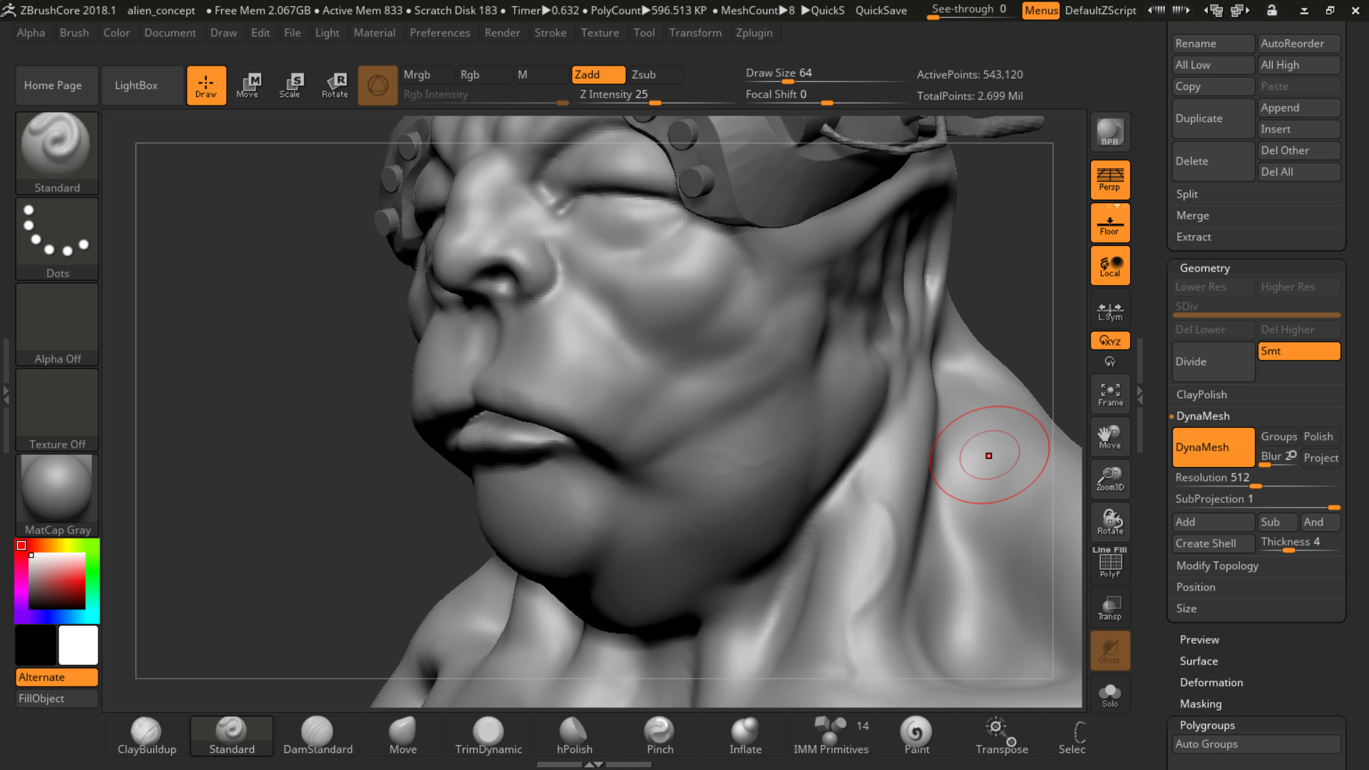Click the orange DynaMesh button

coord(1214,447)
